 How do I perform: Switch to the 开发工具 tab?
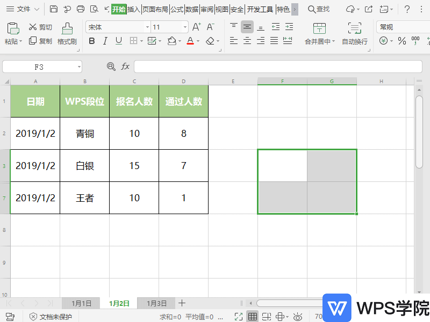click(260, 9)
